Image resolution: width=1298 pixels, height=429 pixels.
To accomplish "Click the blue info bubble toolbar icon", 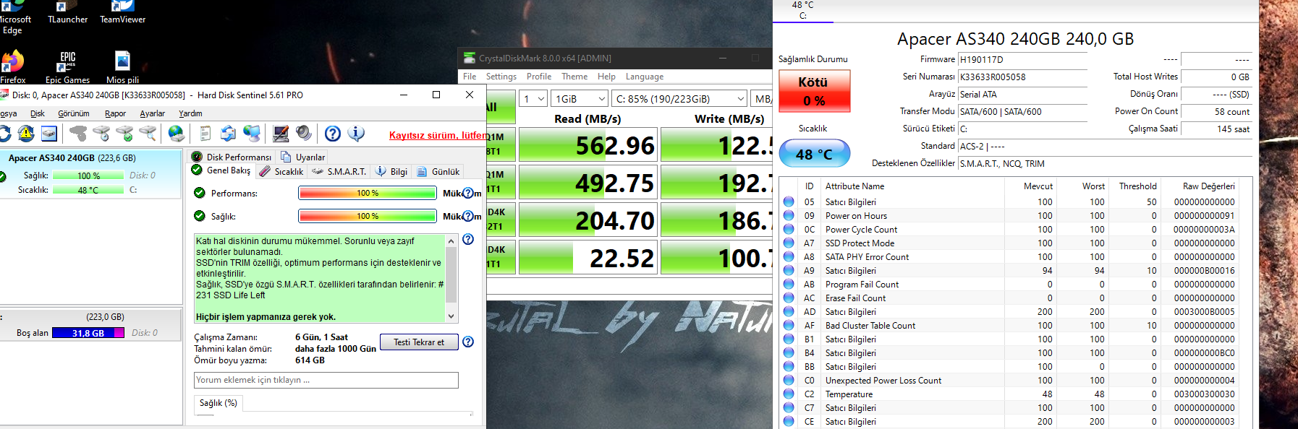I will coord(356,133).
